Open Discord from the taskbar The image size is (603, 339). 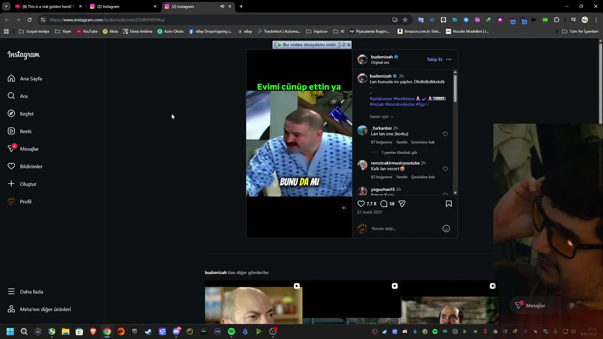(x=176, y=331)
